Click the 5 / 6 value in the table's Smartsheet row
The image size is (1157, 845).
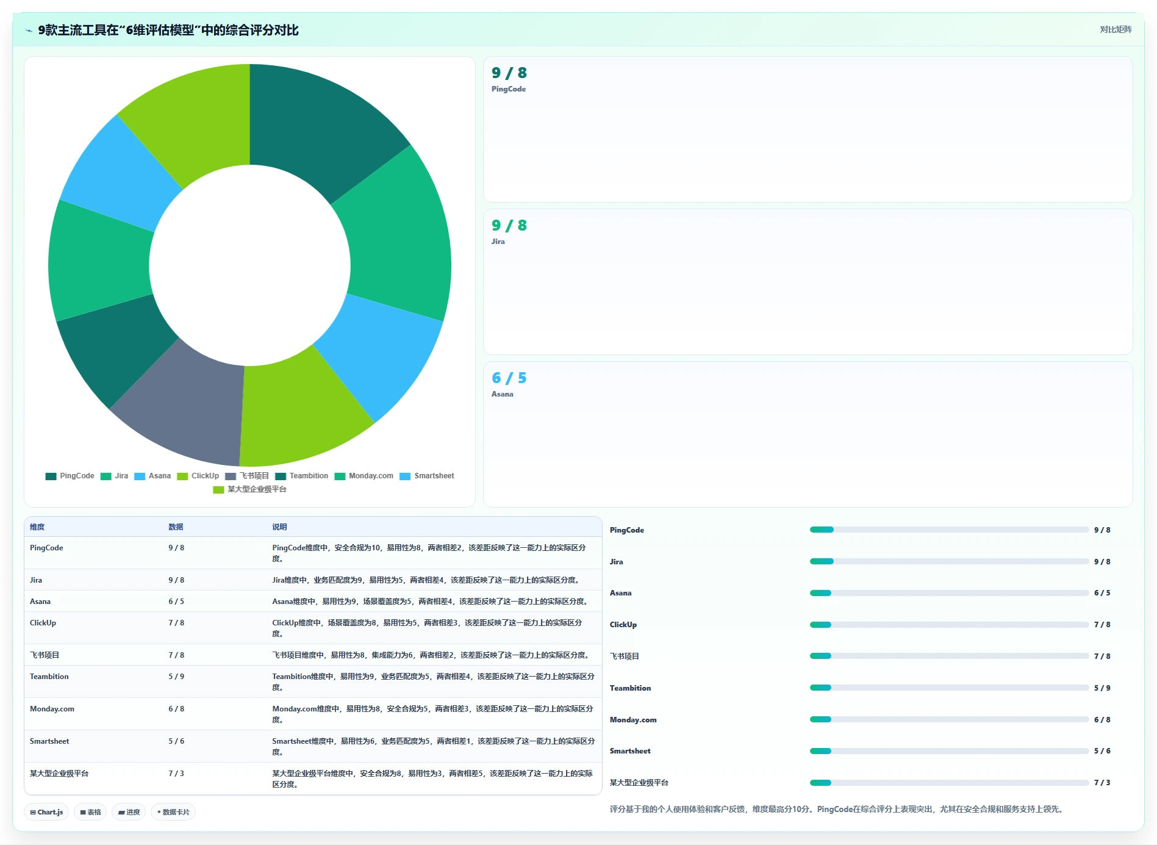[x=176, y=741]
